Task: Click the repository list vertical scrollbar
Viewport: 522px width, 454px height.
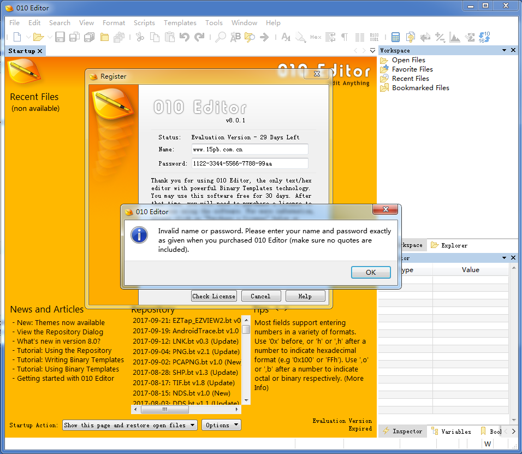Action: (x=246, y=360)
